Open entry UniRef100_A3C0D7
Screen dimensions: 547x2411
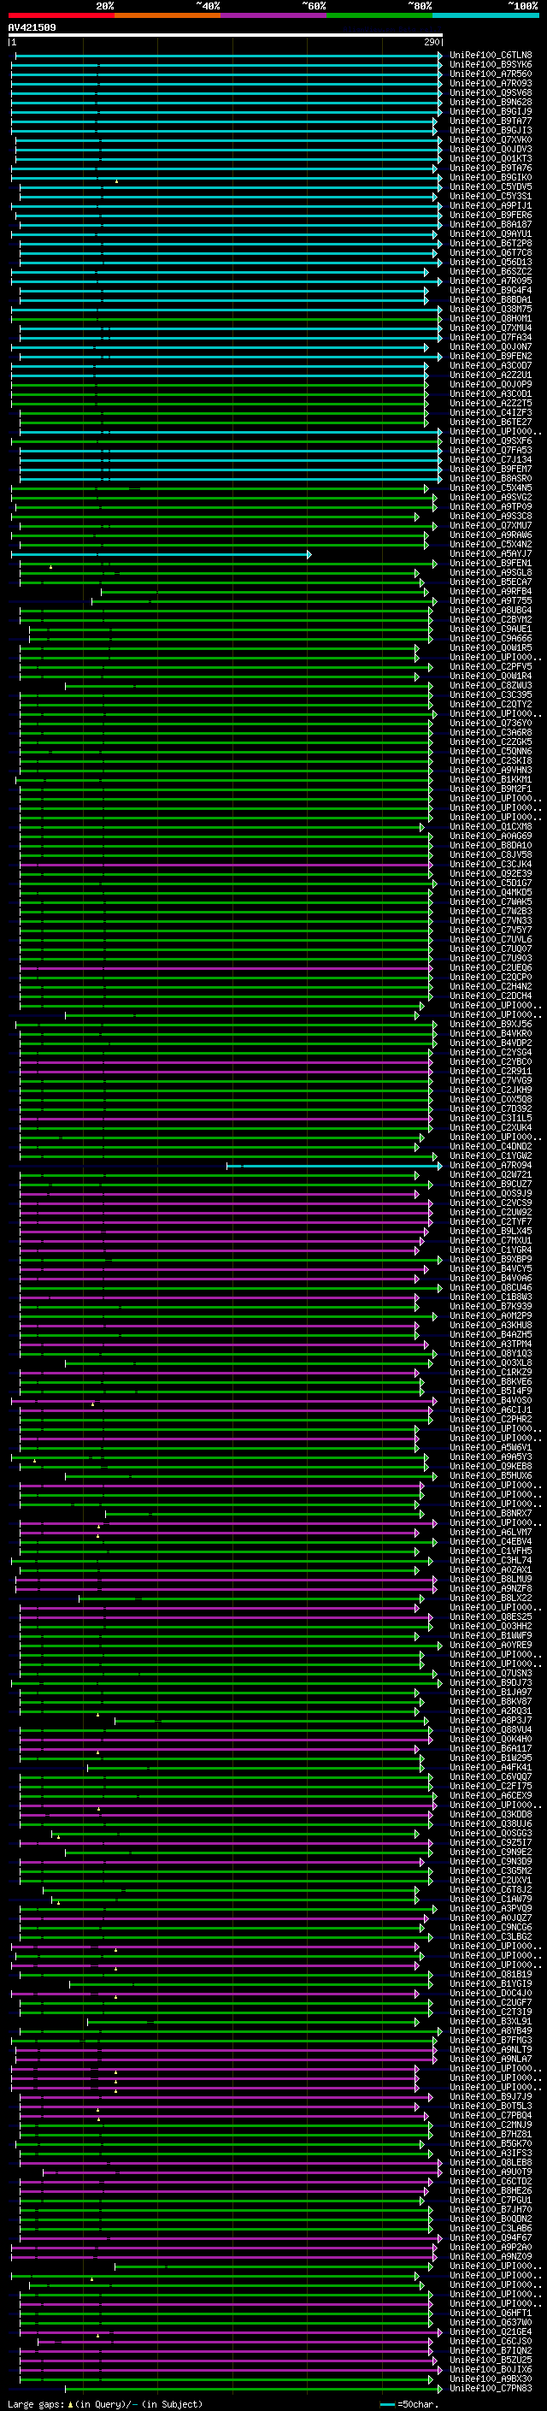tap(490, 366)
